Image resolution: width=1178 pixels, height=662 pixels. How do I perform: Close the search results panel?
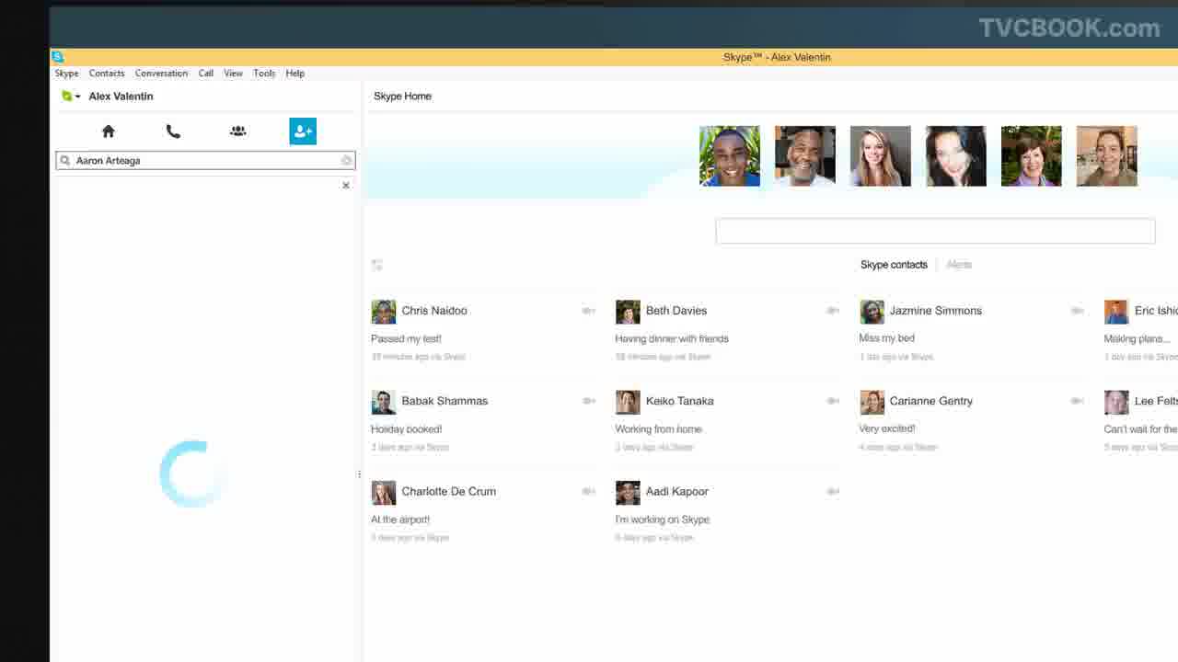pyautogui.click(x=346, y=185)
